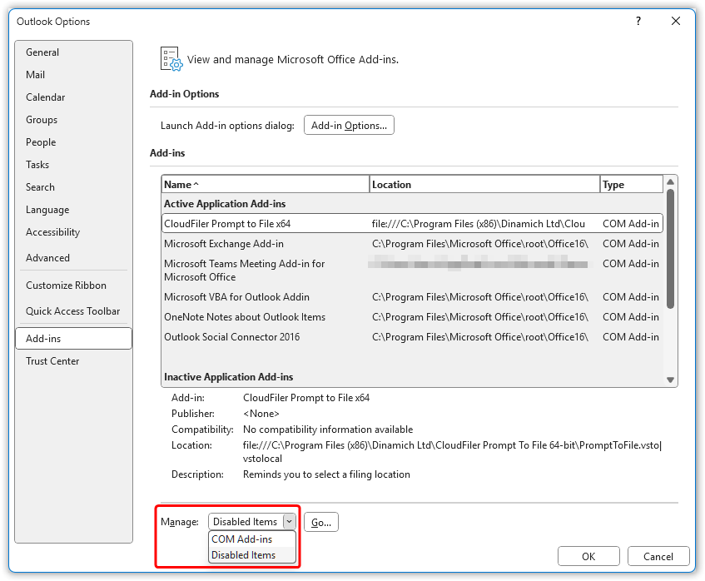Image resolution: width=705 pixels, height=581 pixels.
Task: Close the Outlook Options dialog
Action: pos(675,21)
